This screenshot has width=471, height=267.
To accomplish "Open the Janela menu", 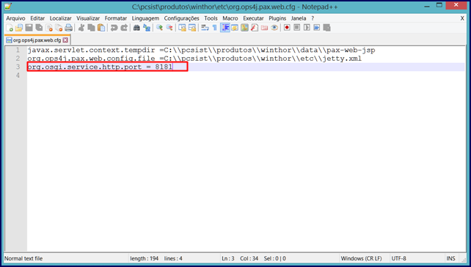I will coord(299,18).
